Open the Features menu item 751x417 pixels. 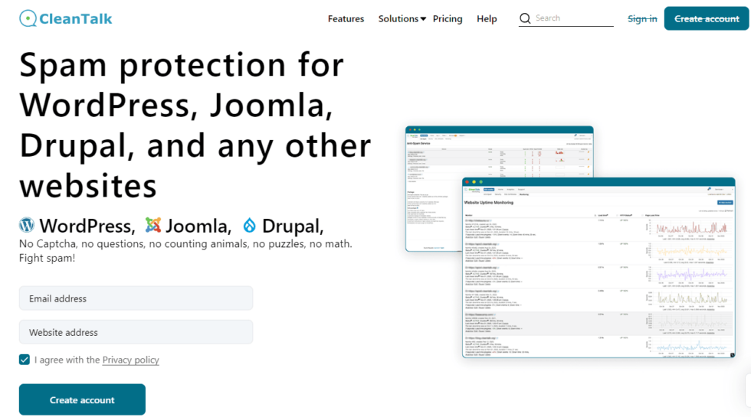coord(346,18)
